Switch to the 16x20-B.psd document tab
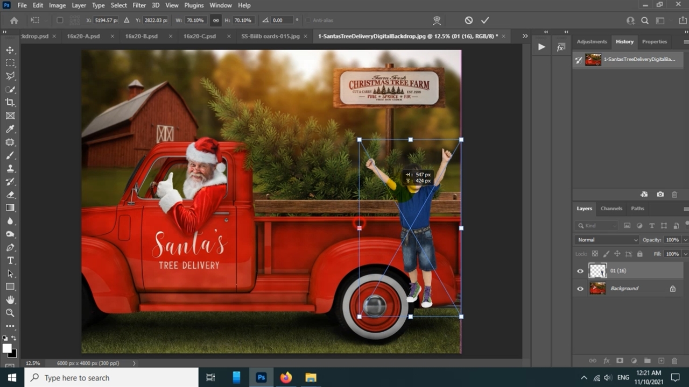 coord(141,36)
